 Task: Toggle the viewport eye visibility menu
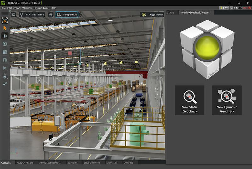(x=51, y=15)
